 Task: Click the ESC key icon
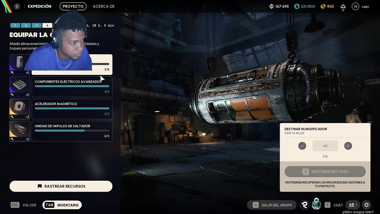[x=15, y=205]
